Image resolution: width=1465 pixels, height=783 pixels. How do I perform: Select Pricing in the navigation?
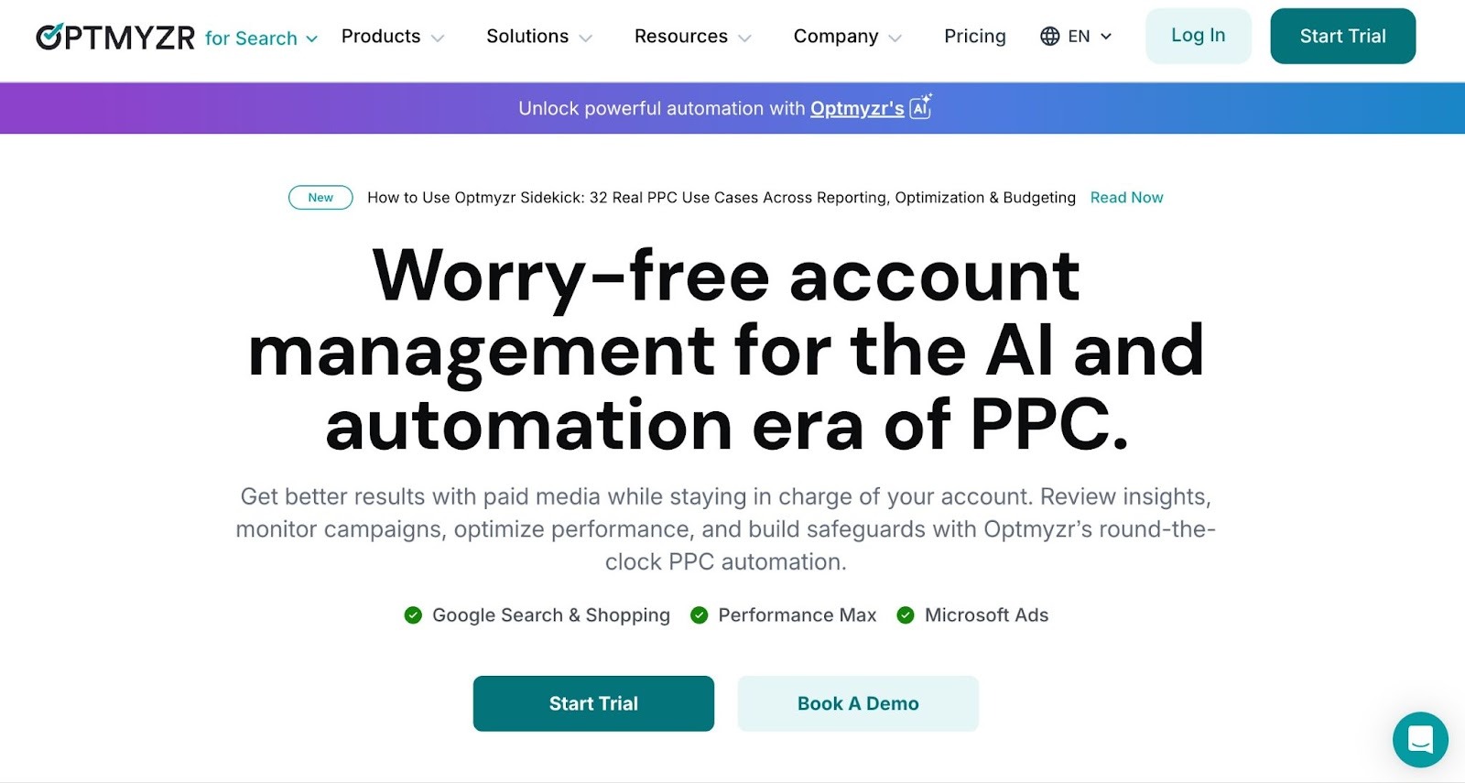(x=974, y=37)
